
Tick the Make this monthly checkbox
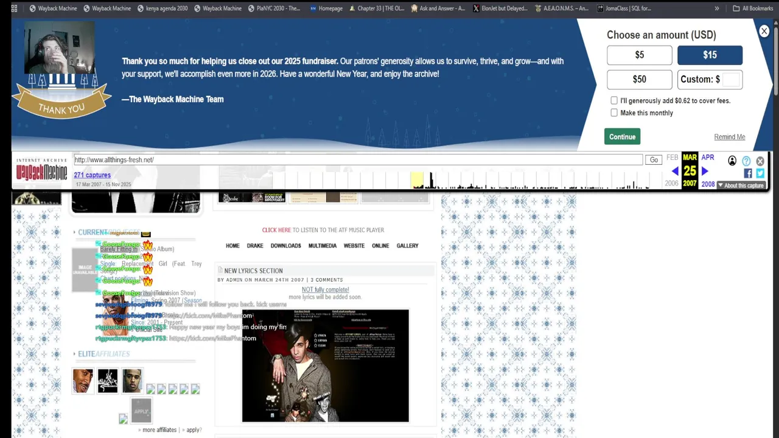[614, 113]
